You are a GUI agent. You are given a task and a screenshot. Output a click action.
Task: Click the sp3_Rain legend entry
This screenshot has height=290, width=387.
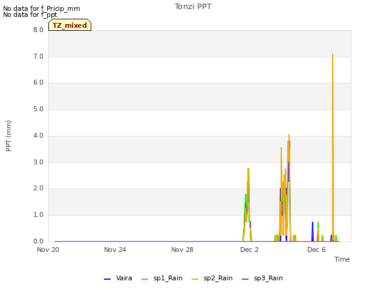[x=262, y=279]
